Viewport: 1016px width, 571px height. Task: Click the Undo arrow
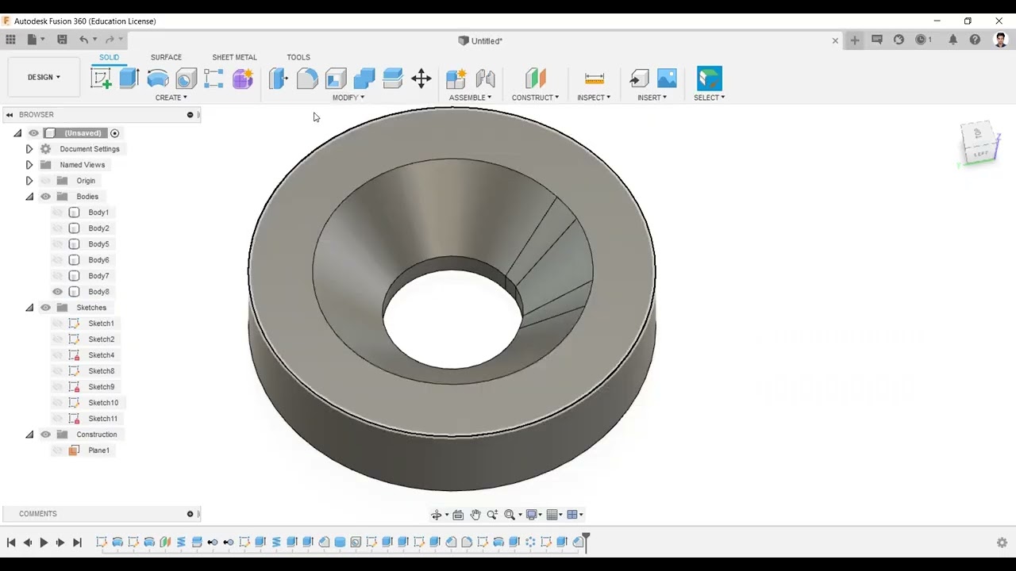83,40
